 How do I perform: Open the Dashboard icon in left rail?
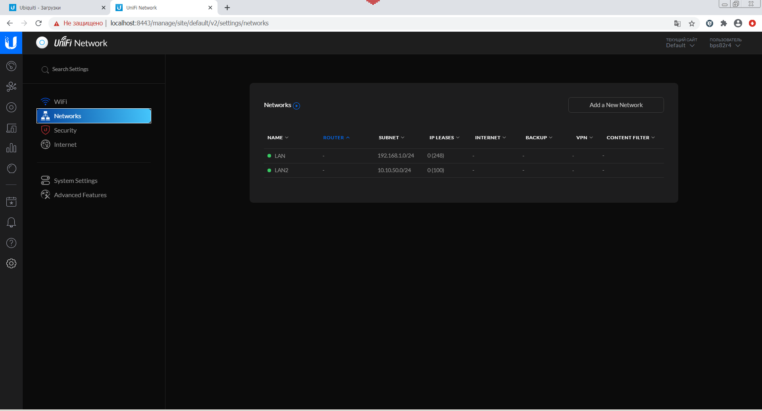pos(11,66)
